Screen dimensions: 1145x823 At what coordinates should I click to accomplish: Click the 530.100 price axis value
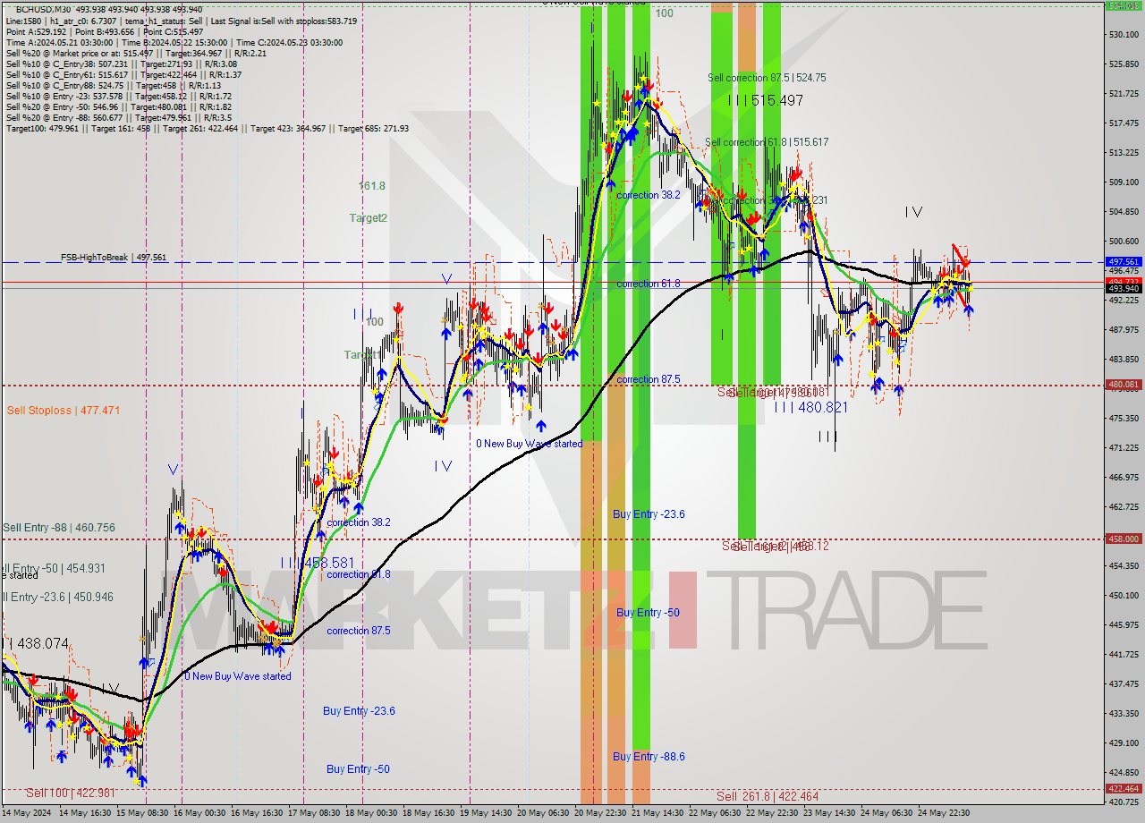point(1124,35)
